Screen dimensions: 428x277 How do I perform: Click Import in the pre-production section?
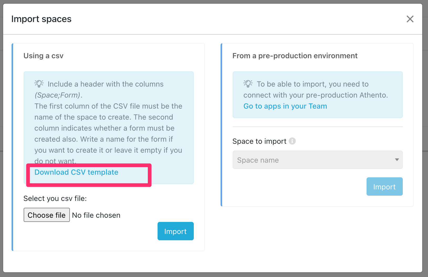(x=384, y=187)
